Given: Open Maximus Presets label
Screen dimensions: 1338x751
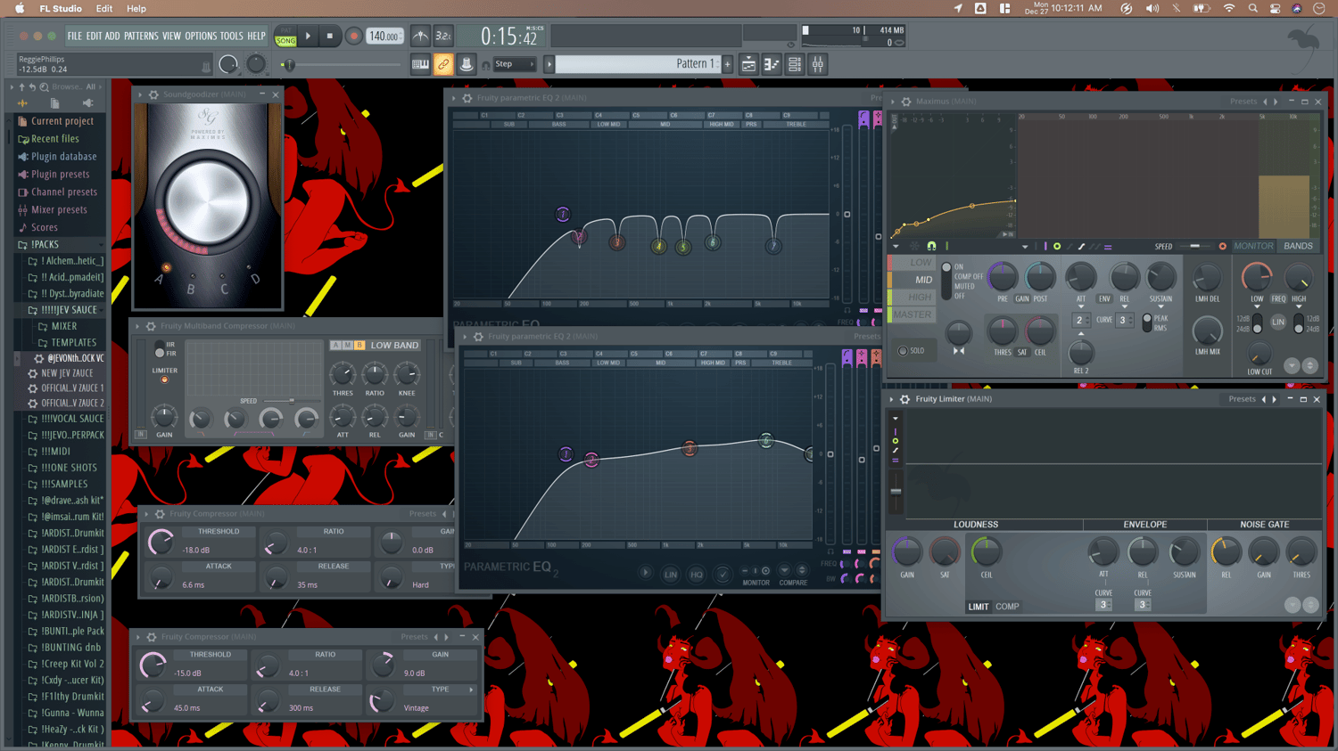Looking at the screenshot, I should [1243, 102].
